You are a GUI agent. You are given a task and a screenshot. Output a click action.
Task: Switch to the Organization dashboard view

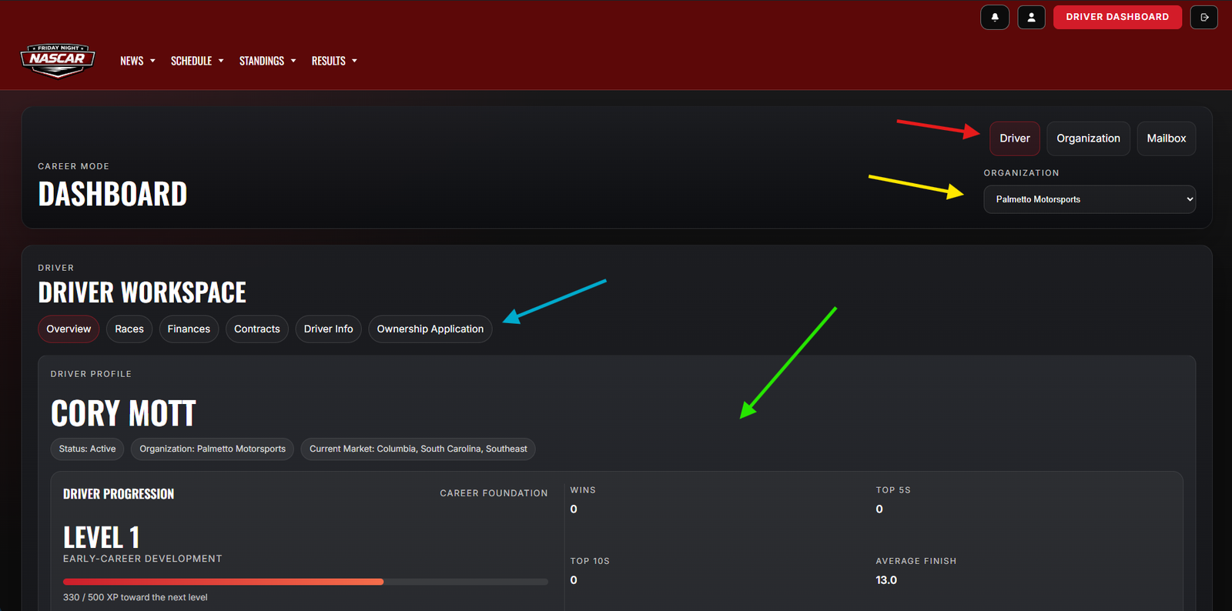[x=1088, y=139]
